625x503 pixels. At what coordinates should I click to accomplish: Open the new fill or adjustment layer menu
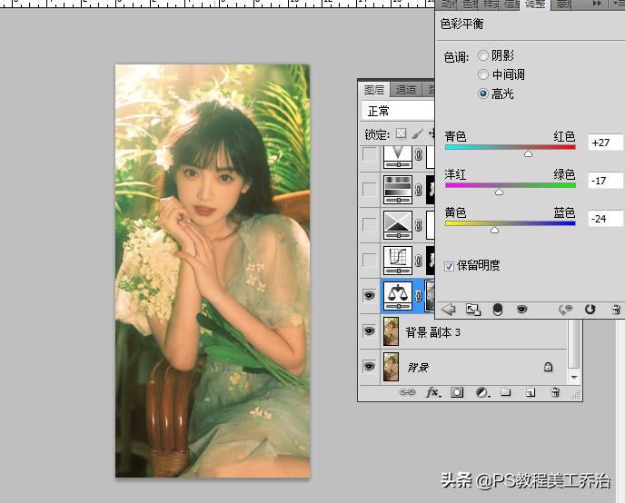click(x=482, y=392)
